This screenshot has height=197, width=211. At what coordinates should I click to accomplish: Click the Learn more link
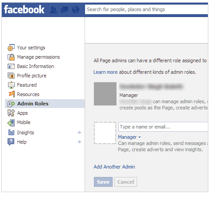pos(105,72)
